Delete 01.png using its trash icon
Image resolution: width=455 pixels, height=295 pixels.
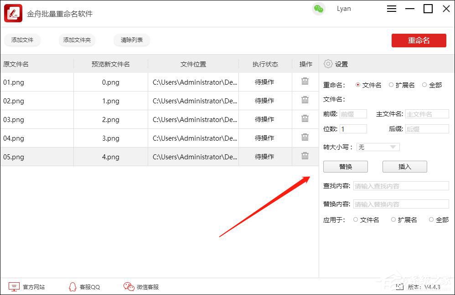pyautogui.click(x=305, y=82)
